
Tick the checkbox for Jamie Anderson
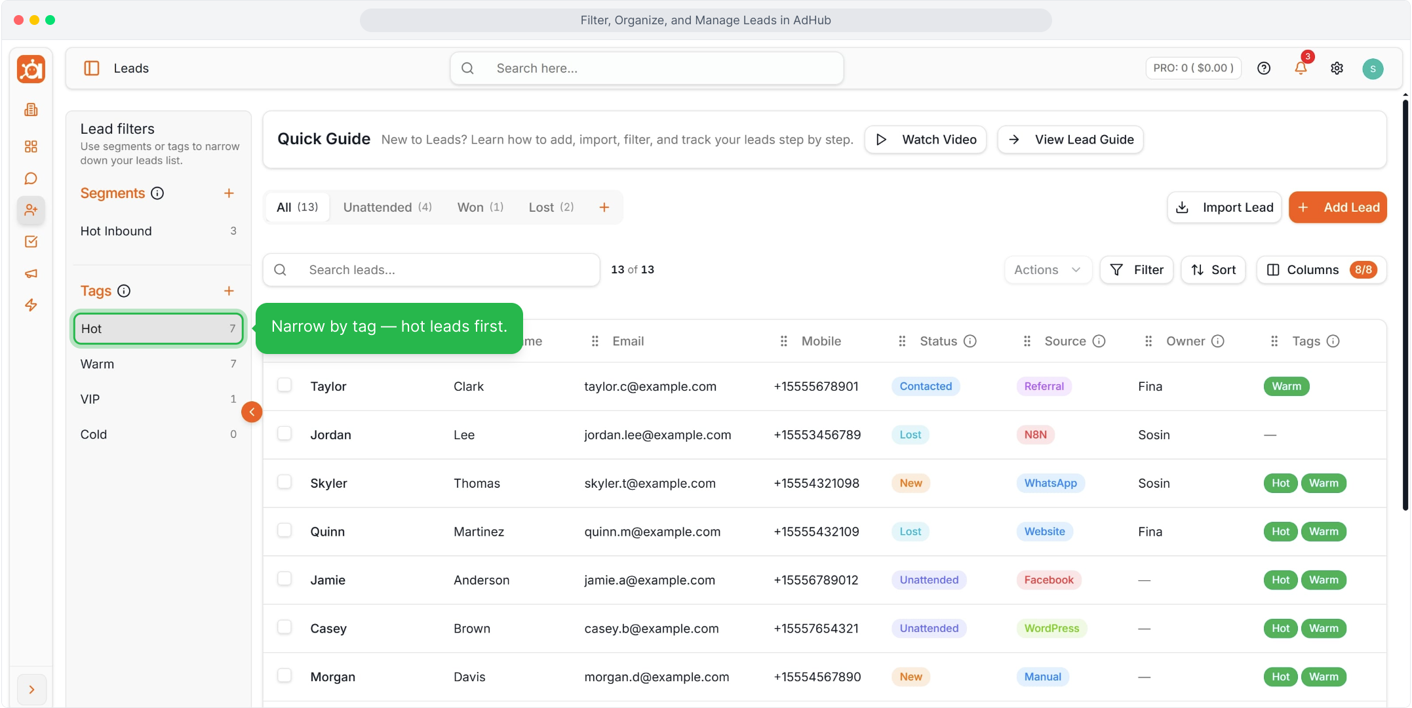(x=284, y=578)
